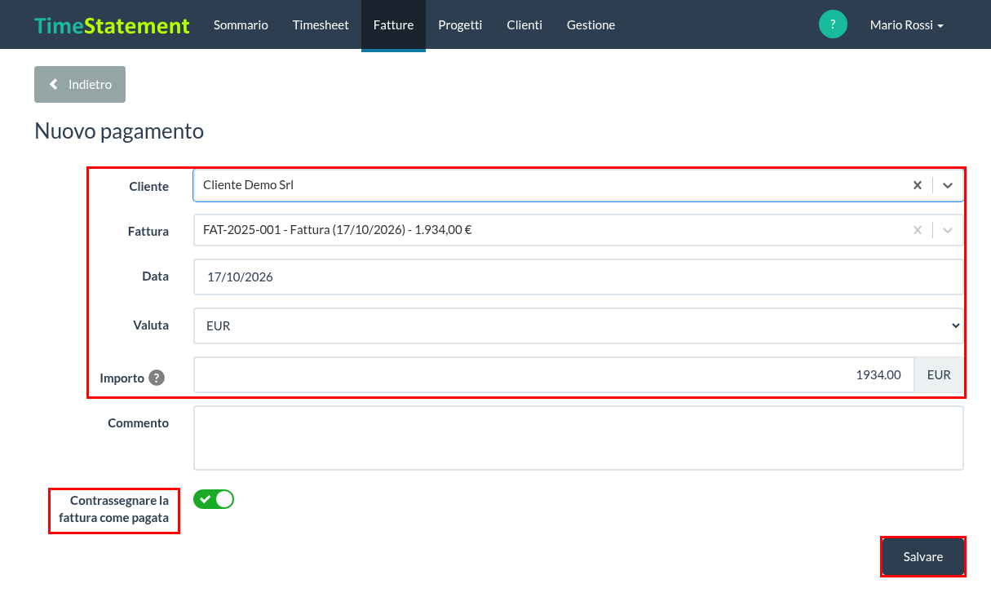The height and width of the screenshot is (606, 991).
Task: Expand the Fattura dropdown chevron
Action: click(x=948, y=230)
